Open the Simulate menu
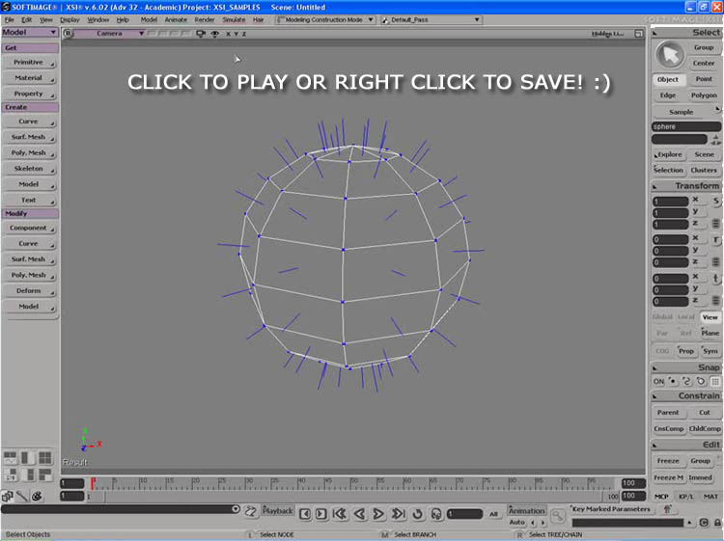This screenshot has height=541, width=724. 235,19
